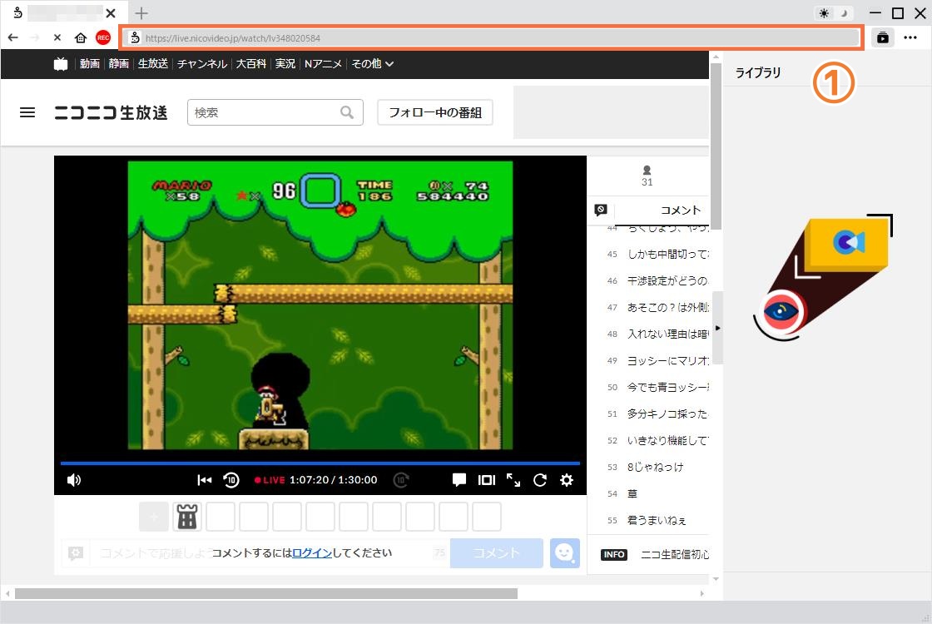The image size is (932, 624).
Task: Toggle comment display on the video
Action: pos(459,480)
